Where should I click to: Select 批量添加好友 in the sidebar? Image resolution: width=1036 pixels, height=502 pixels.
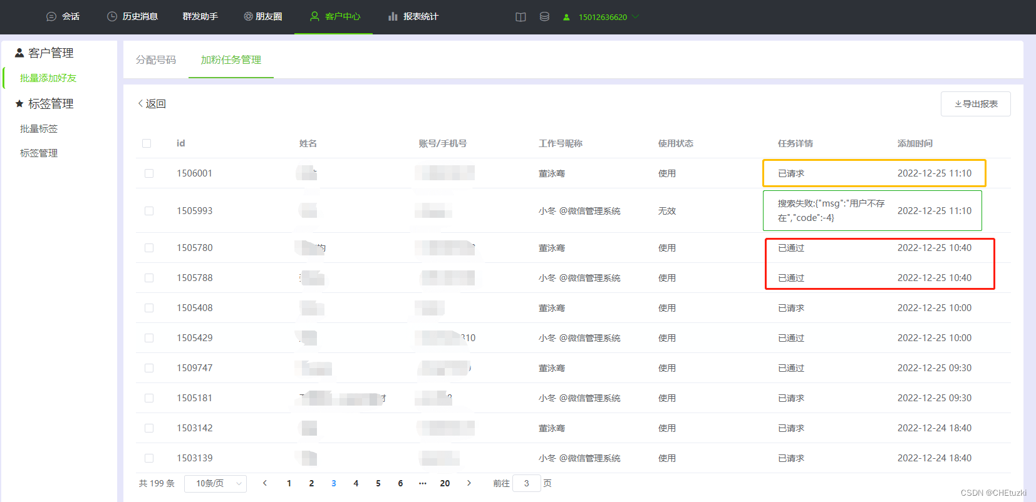point(48,78)
